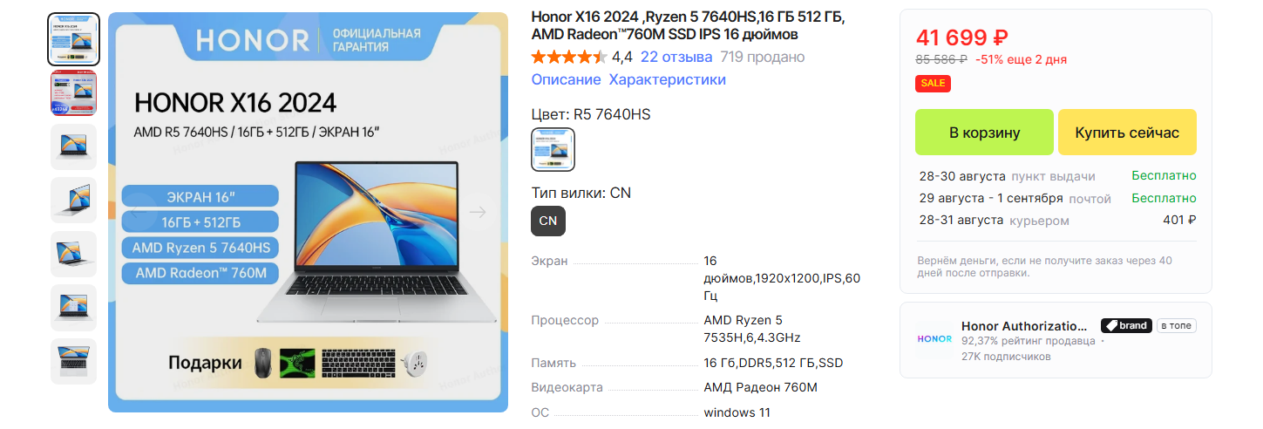This screenshot has height=429, width=1263.
Task: Click the Купить сейчас button
Action: tap(1127, 133)
